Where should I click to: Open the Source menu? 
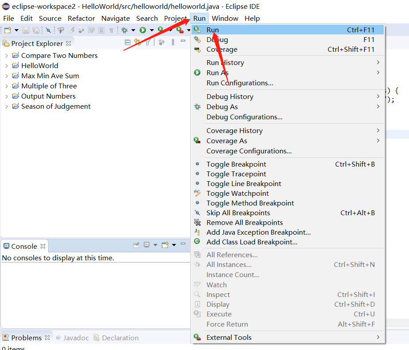[50, 19]
